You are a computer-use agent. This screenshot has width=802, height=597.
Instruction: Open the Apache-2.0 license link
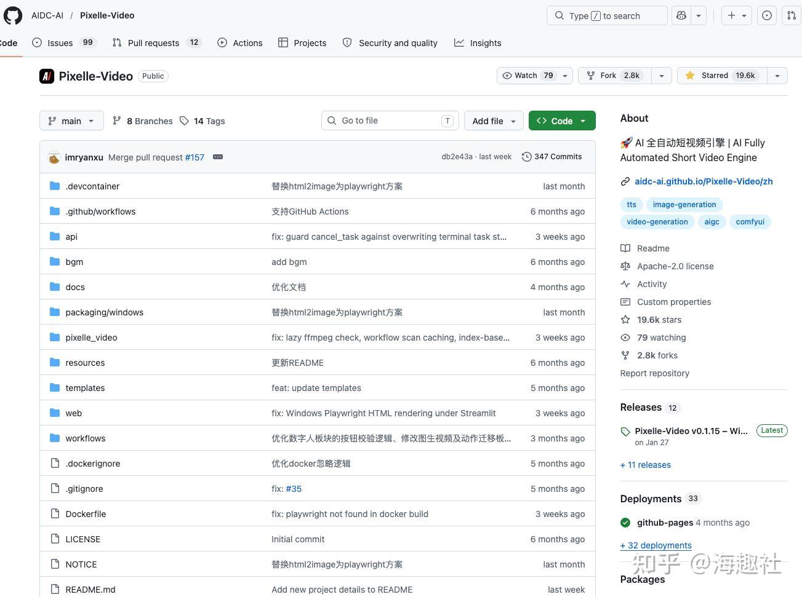point(675,266)
